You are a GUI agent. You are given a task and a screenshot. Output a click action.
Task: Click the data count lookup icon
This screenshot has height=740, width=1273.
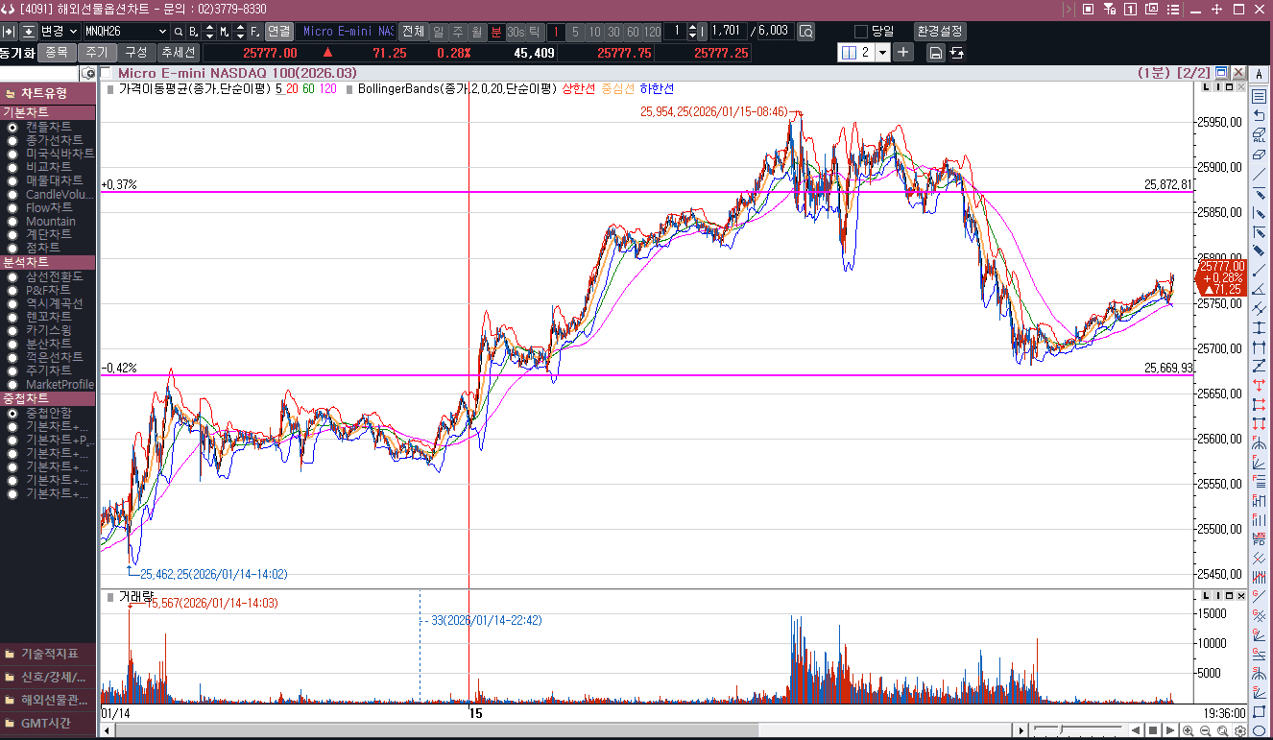pyautogui.click(x=805, y=31)
